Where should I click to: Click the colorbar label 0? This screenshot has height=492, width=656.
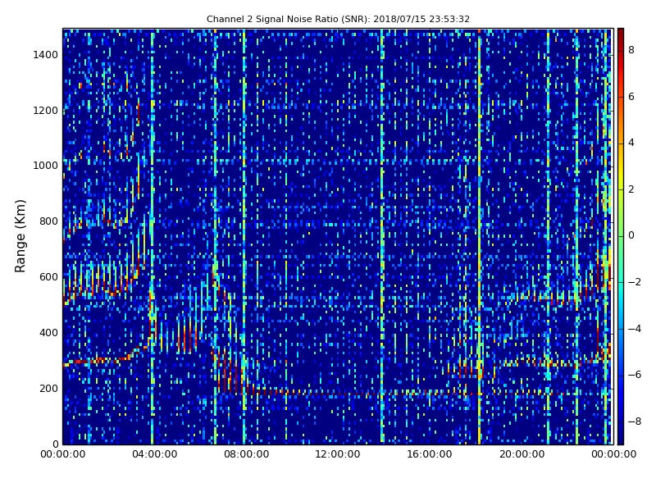631,235
